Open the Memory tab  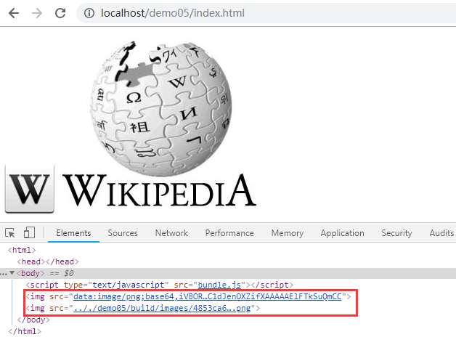287,233
